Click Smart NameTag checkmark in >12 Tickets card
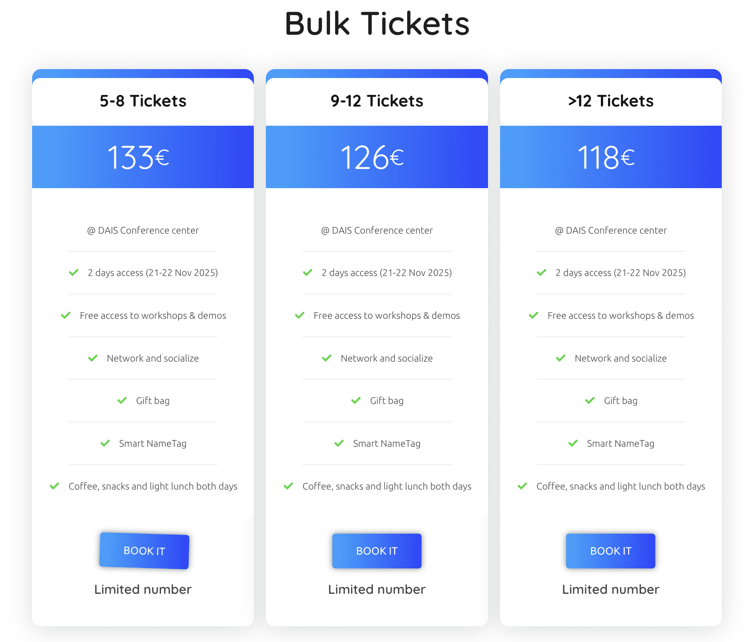Screen dimensions: 753x642 tap(573, 443)
